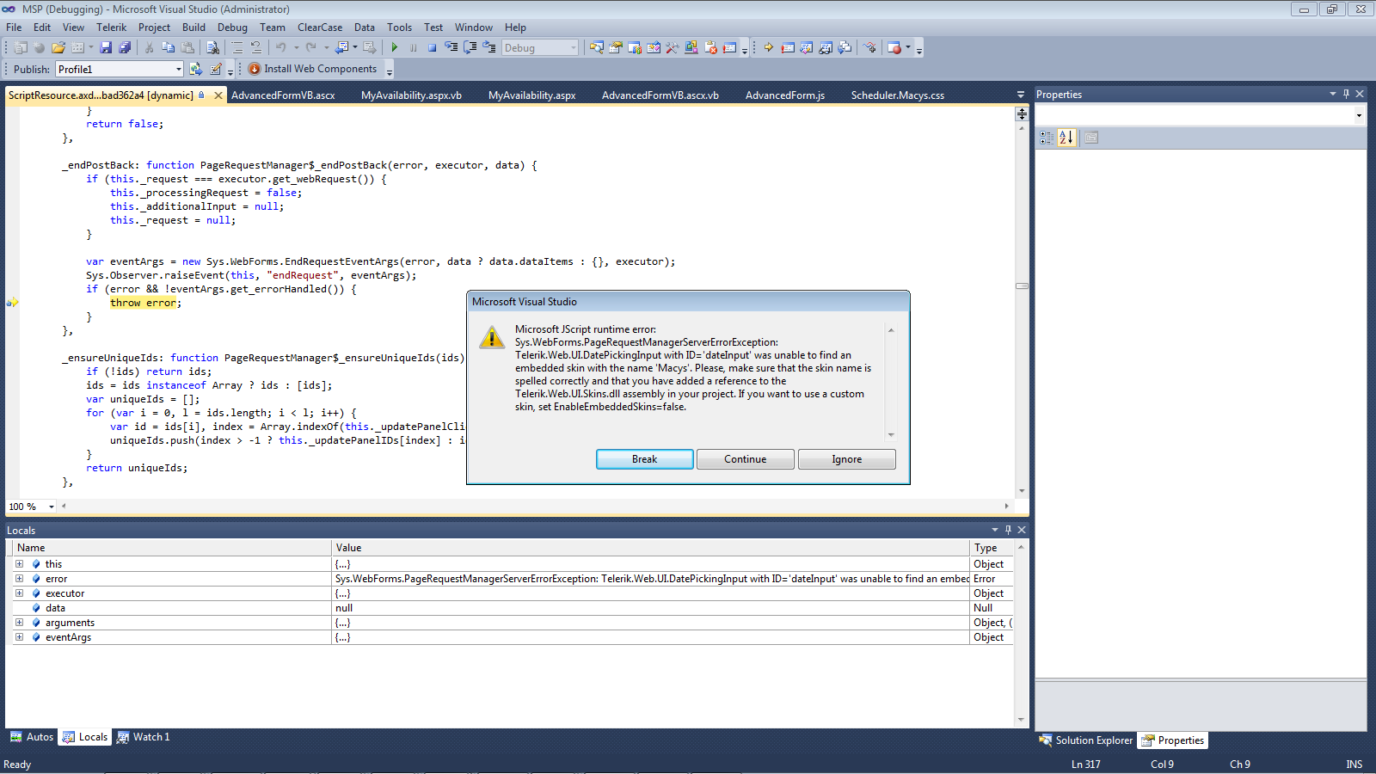Click the Cut scissors icon
1376x774 pixels.
[149, 48]
